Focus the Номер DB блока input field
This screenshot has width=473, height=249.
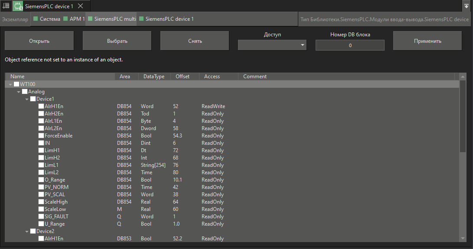(350, 45)
